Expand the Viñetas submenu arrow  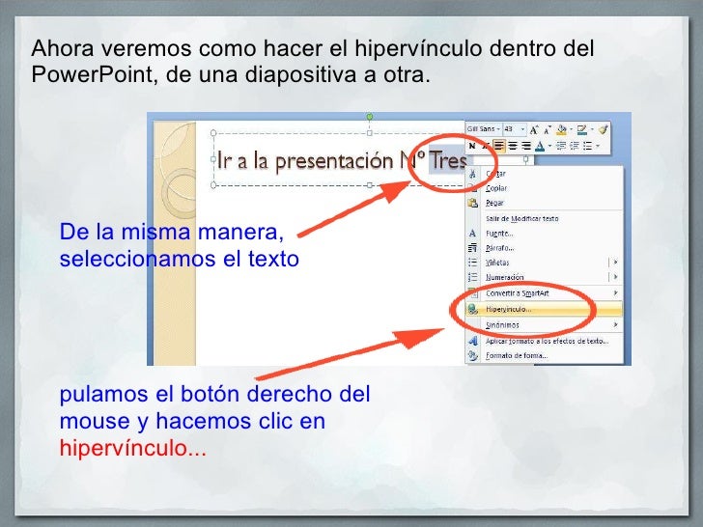615,262
